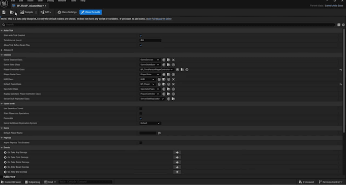Click the Class Defaults button

(91, 12)
